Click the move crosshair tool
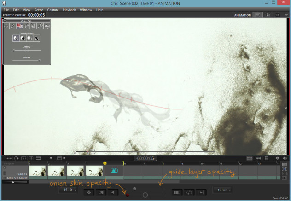 pos(6,26)
